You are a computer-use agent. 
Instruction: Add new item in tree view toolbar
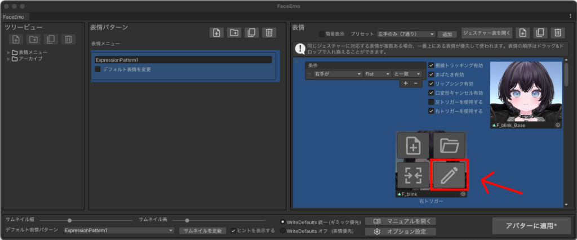click(16, 39)
